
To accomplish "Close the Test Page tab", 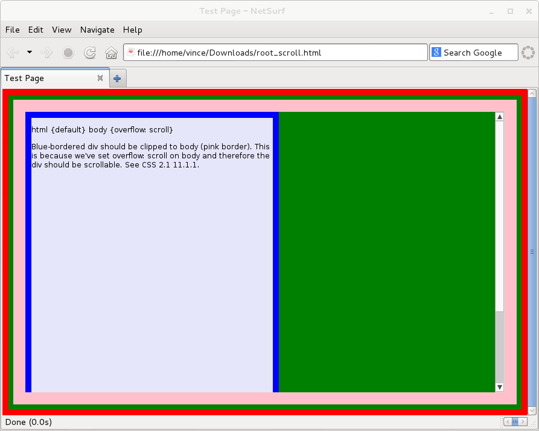I will pyautogui.click(x=100, y=78).
